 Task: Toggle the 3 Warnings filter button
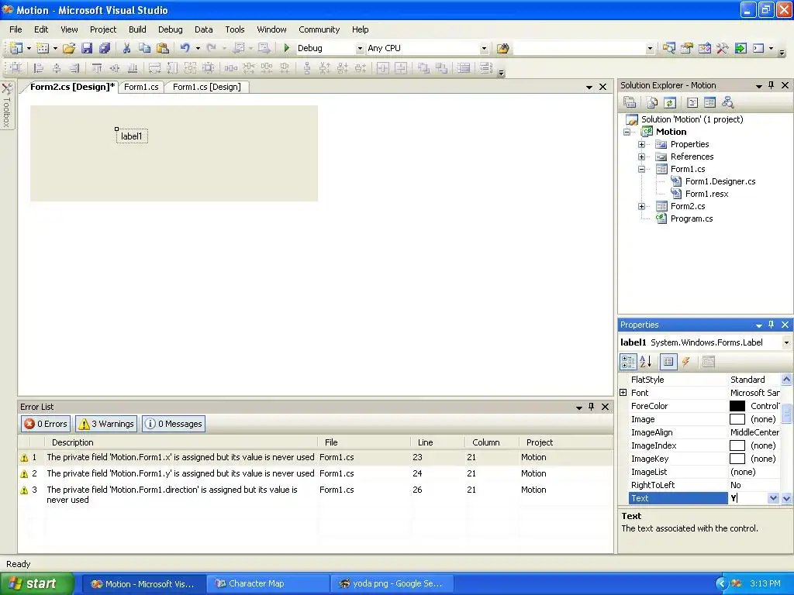click(x=106, y=424)
